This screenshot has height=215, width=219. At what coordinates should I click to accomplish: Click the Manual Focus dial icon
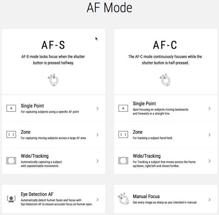pos(123,199)
